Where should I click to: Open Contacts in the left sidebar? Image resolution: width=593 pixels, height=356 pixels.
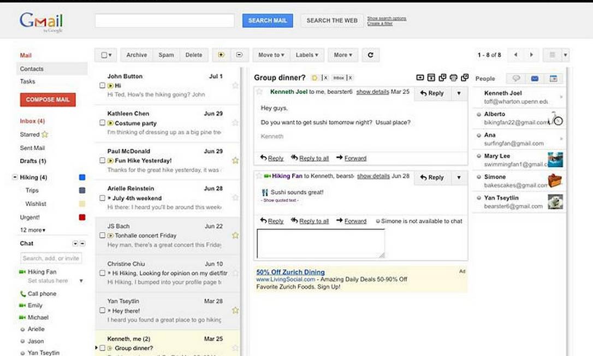coord(32,69)
